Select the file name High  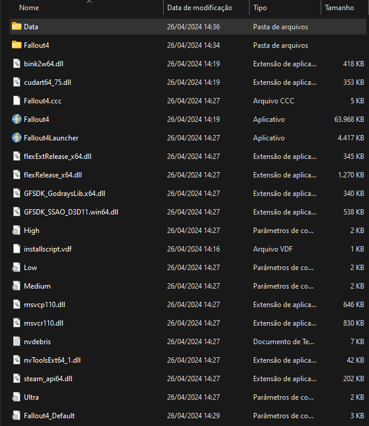[x=32, y=231]
